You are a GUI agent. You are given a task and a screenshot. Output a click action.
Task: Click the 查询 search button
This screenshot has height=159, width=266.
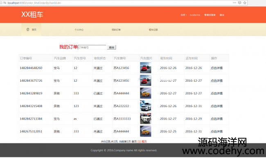111,47
